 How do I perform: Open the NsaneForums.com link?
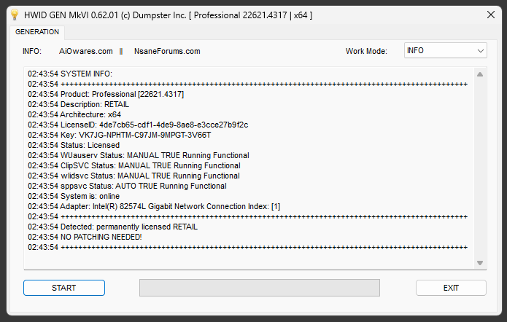[167, 51]
